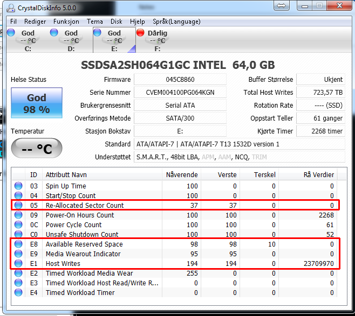Click the ID column header
Screen dimensions: 355x316
33,174
